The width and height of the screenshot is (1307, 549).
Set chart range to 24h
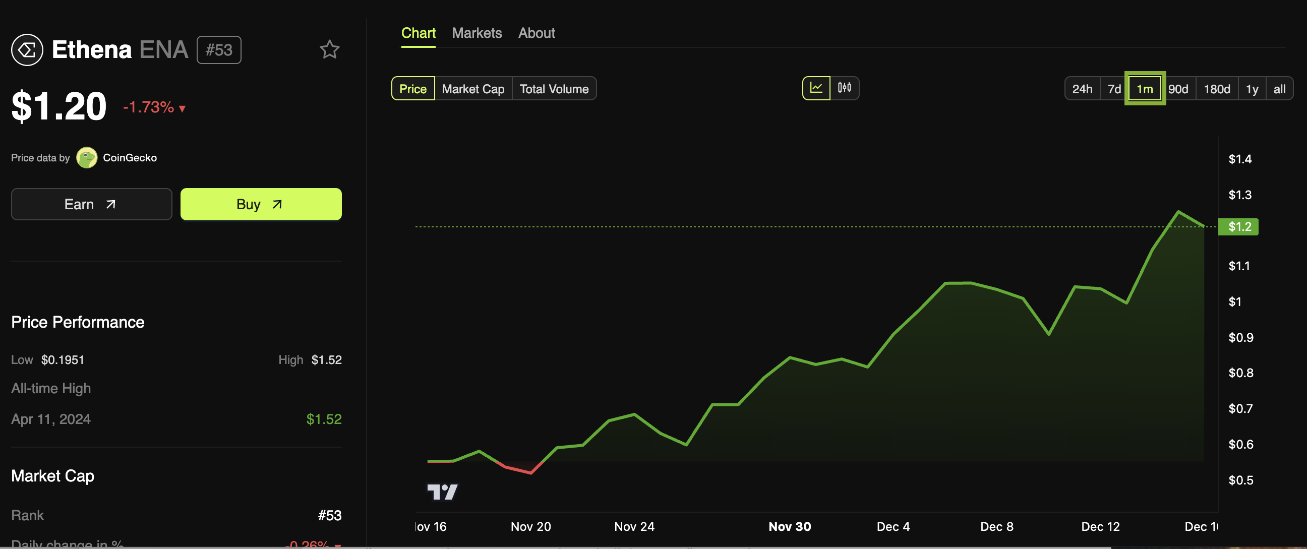(1082, 89)
